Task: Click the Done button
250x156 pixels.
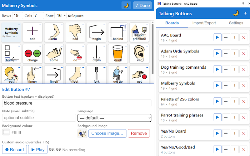Action: 142,5
